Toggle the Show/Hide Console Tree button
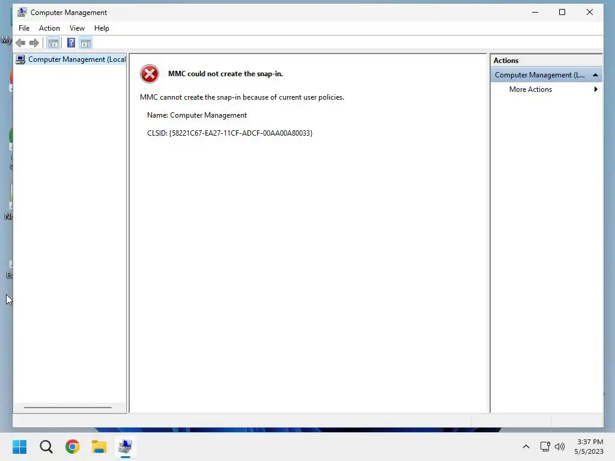615x461 pixels. tap(53, 43)
